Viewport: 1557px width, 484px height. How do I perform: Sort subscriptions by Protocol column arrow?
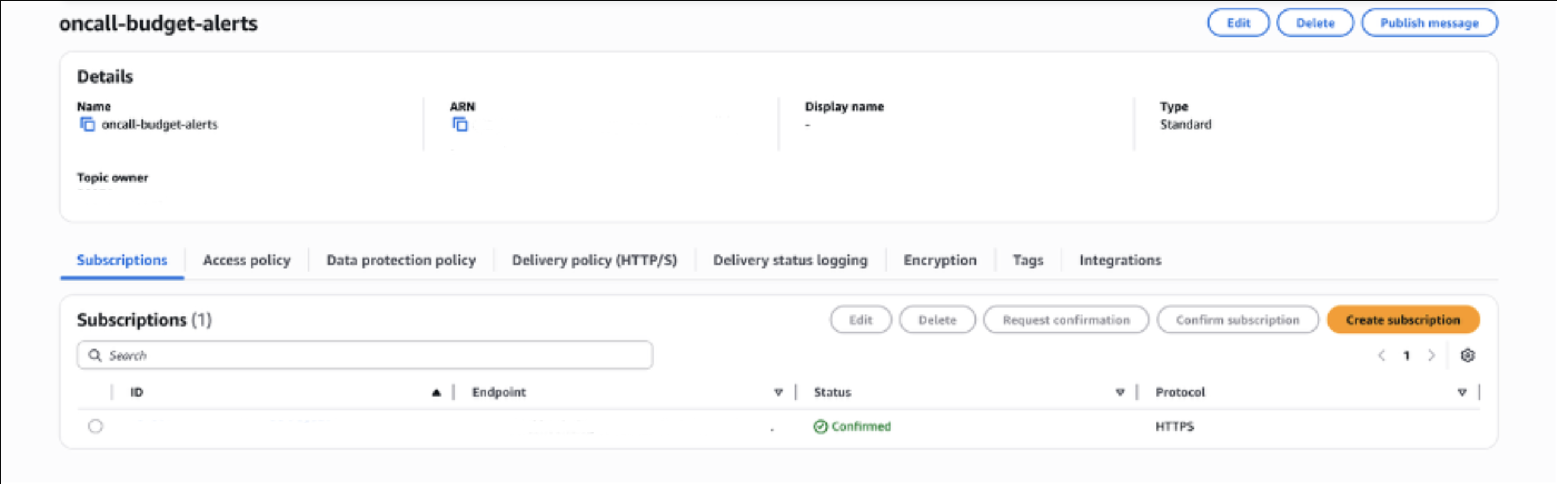[1462, 393]
